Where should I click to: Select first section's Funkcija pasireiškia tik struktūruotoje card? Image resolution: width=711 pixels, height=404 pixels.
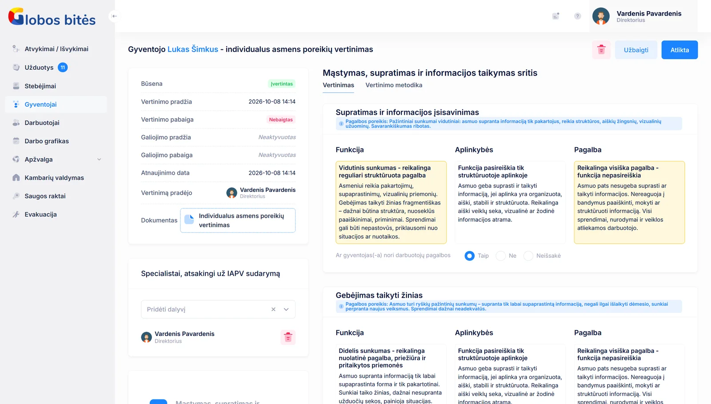click(x=510, y=202)
